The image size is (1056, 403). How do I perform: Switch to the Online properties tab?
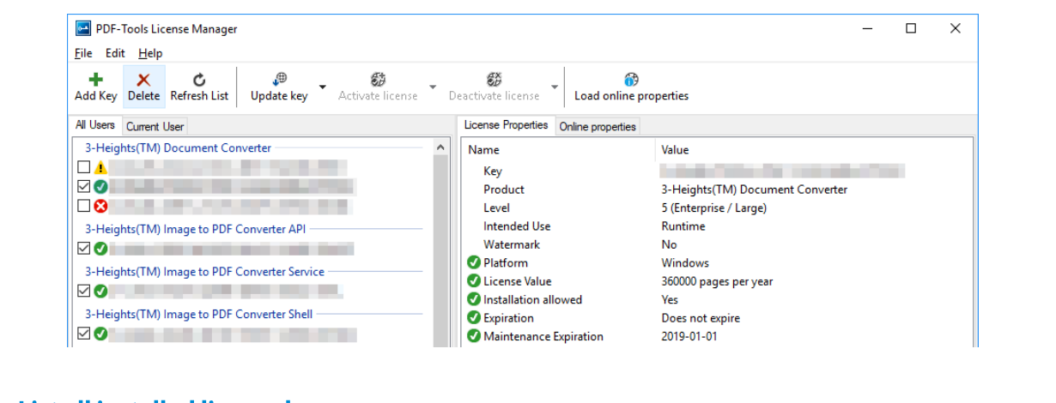(598, 127)
